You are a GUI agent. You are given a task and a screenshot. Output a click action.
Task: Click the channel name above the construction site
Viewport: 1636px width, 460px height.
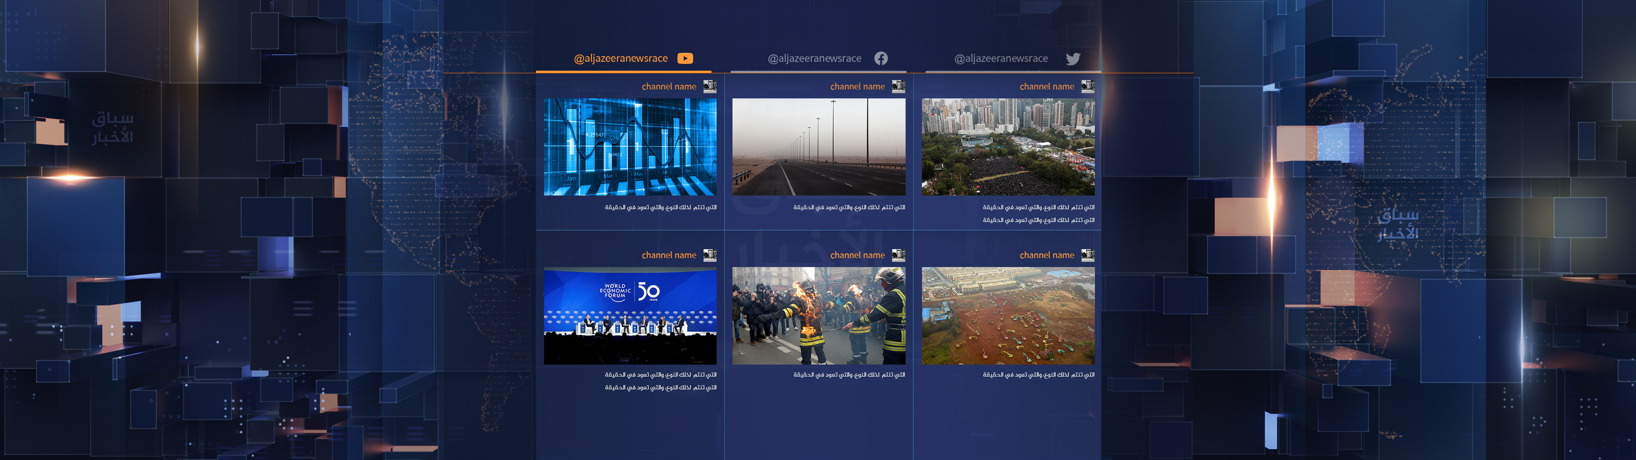click(x=1047, y=255)
